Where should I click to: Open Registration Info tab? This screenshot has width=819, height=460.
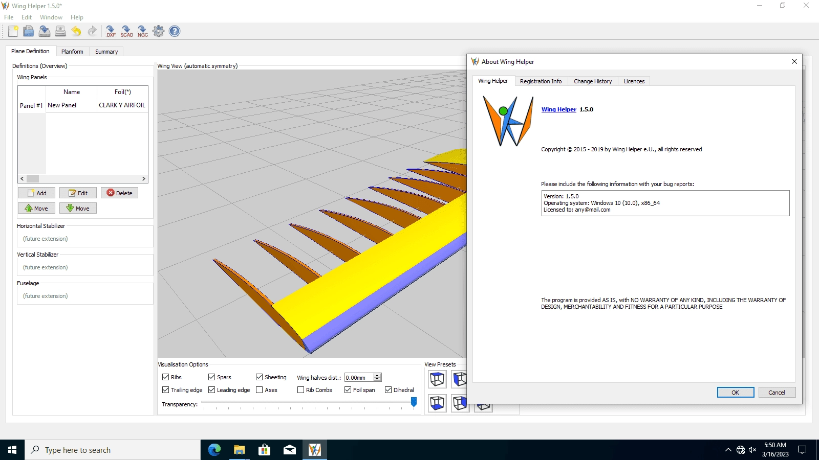541,81
